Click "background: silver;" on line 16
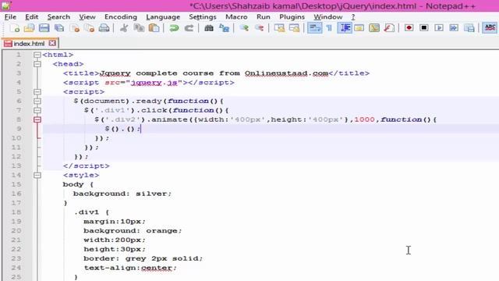 point(122,194)
